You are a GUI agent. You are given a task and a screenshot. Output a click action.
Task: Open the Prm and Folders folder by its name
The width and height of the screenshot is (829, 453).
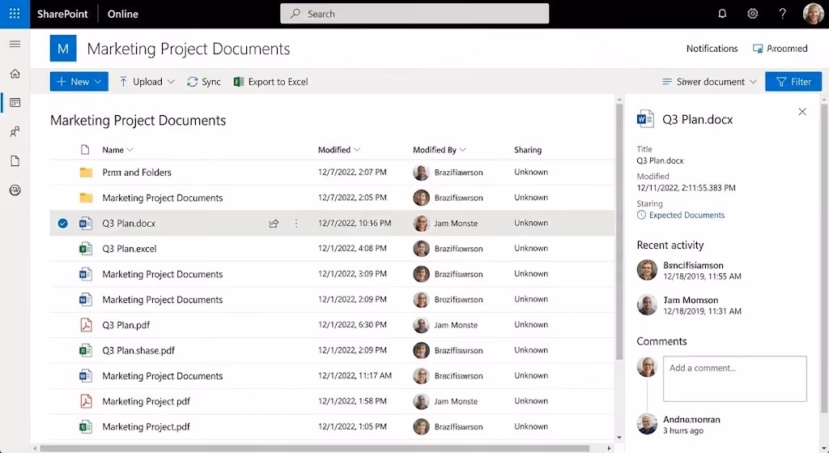[x=137, y=173]
